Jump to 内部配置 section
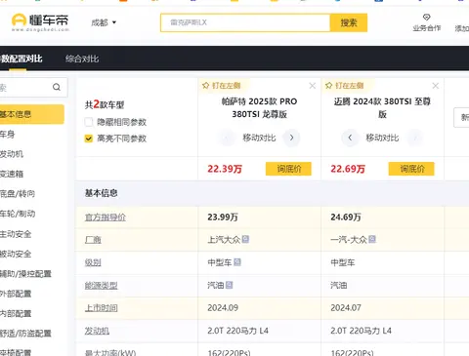 click(16, 314)
